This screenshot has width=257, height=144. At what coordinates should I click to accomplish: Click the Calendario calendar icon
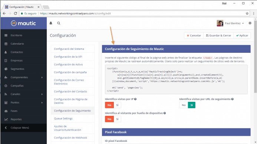point(6,44)
